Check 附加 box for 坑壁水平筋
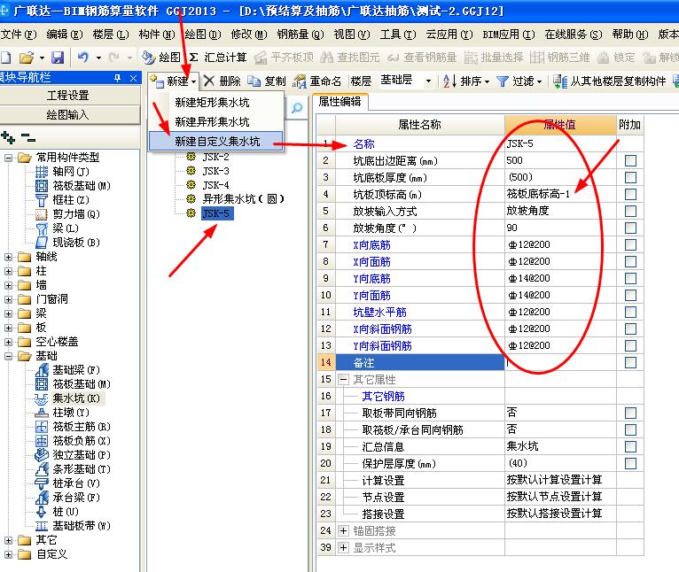Image resolution: width=679 pixels, height=572 pixels. (630, 312)
